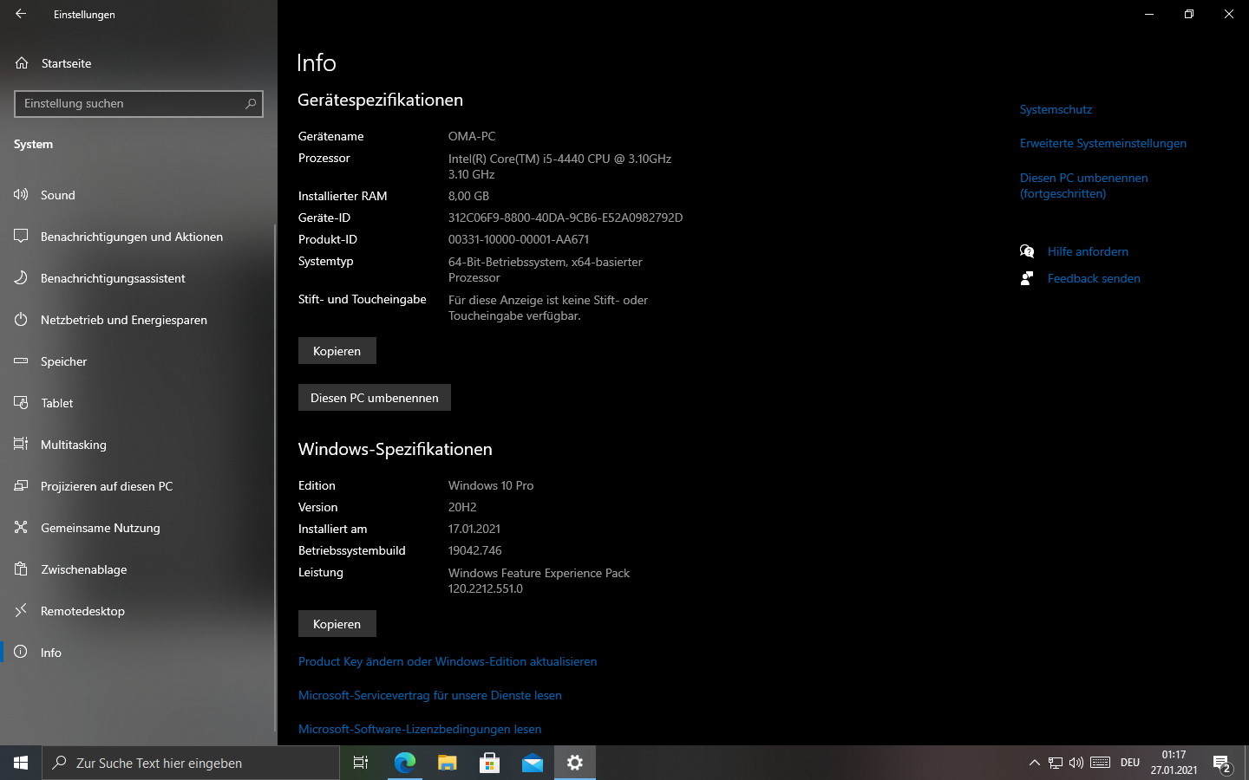Image resolution: width=1249 pixels, height=780 pixels.
Task: Select Remotedesktop menu label
Action: click(x=82, y=611)
